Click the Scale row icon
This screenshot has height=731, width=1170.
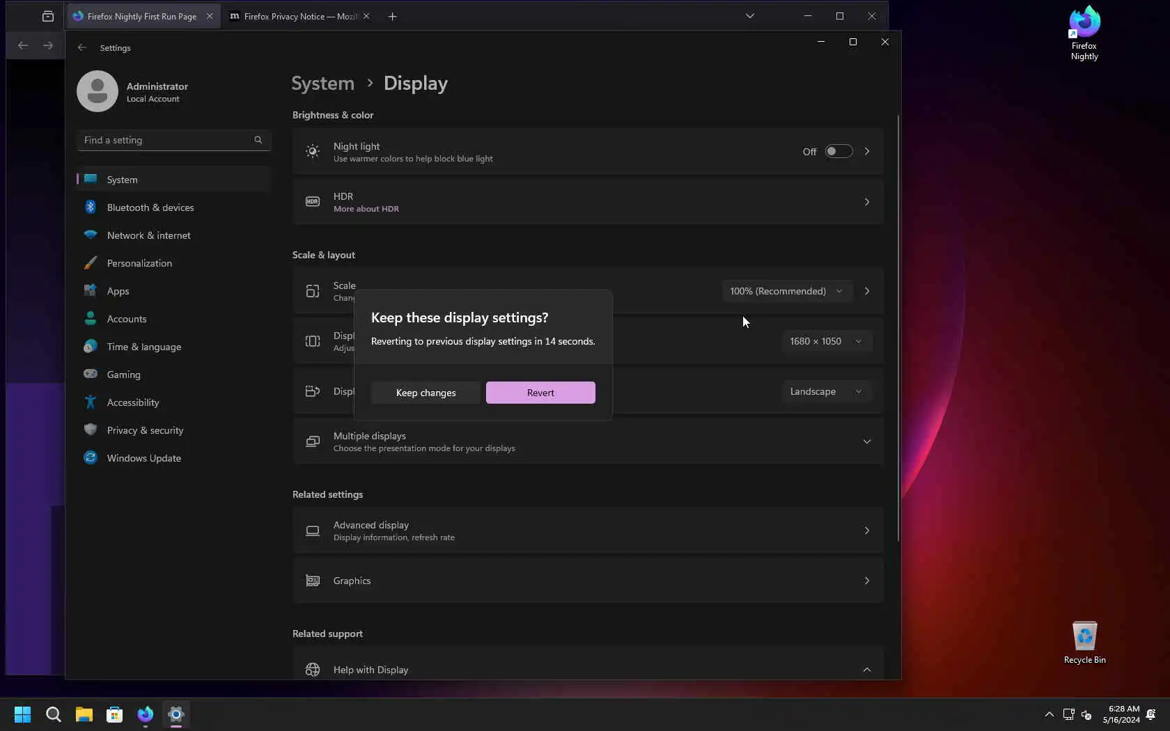point(313,291)
